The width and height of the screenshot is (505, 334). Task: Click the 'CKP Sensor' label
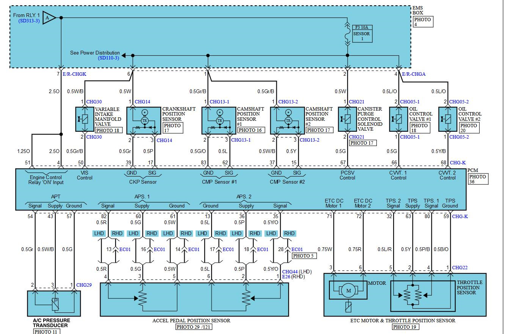click(143, 182)
